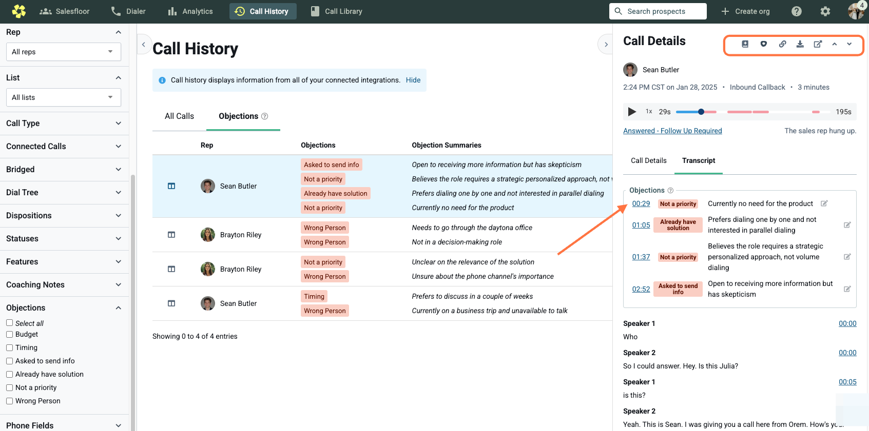Open details panel icon for Sean Butler Timing row
The height and width of the screenshot is (431, 869).
171,303
